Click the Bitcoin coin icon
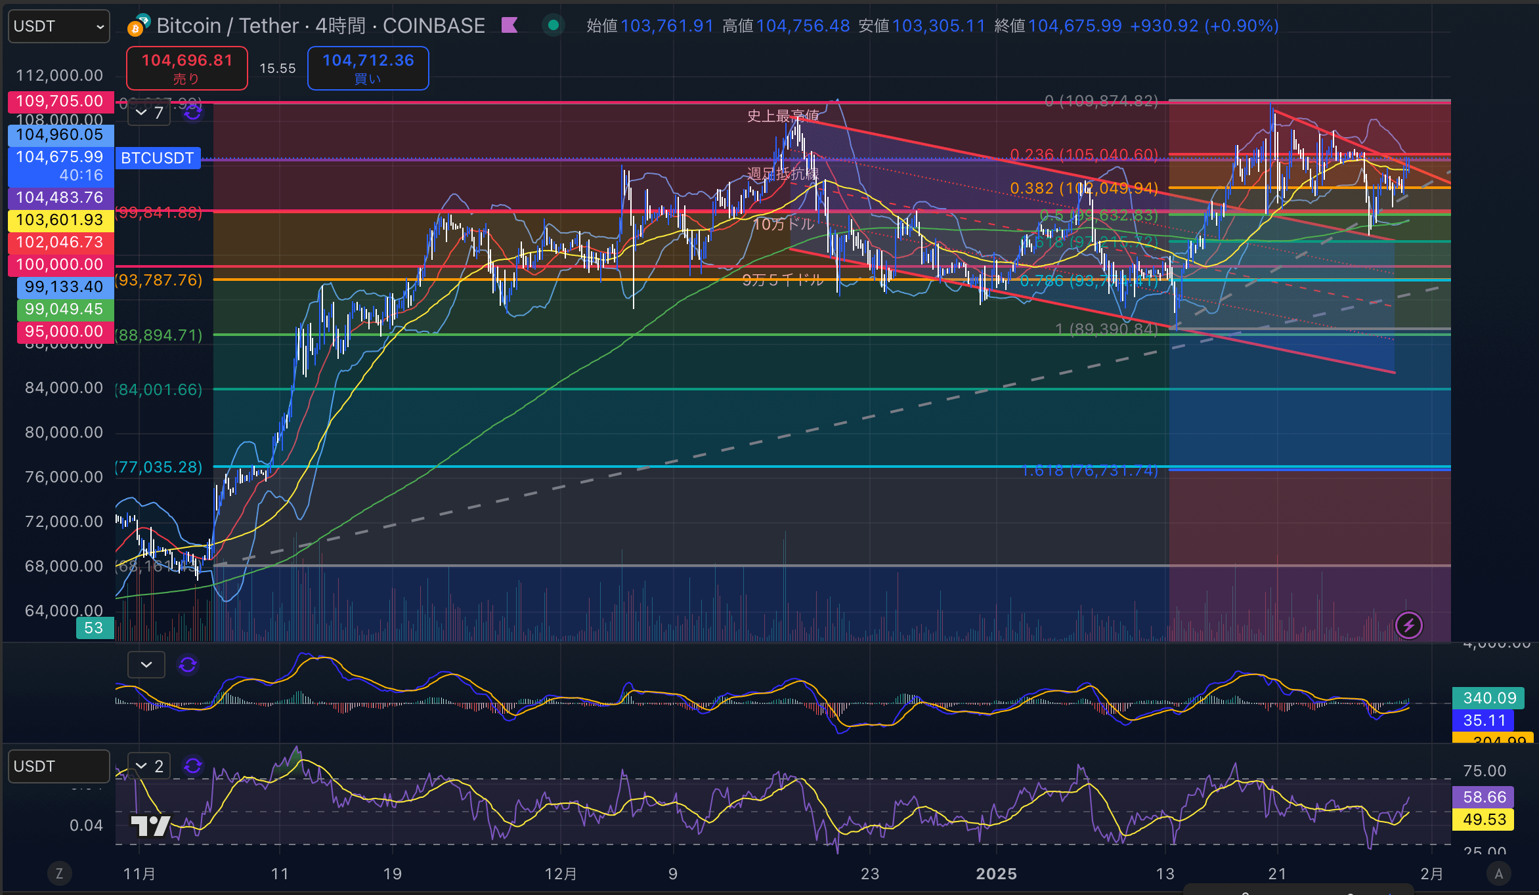The width and height of the screenshot is (1539, 895). tap(136, 28)
